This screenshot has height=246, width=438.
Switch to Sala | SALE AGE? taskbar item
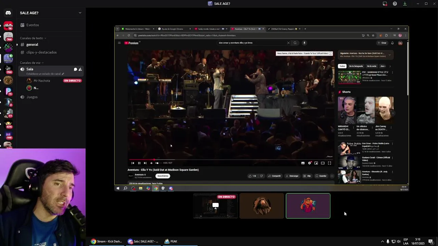pyautogui.click(x=143, y=242)
